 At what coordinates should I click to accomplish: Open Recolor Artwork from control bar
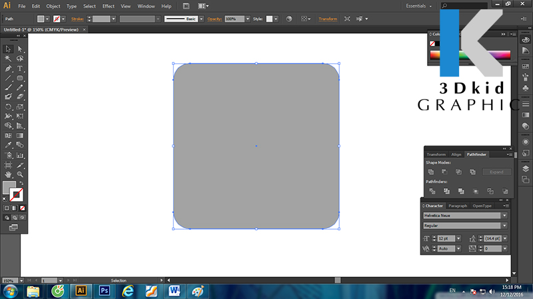click(289, 19)
